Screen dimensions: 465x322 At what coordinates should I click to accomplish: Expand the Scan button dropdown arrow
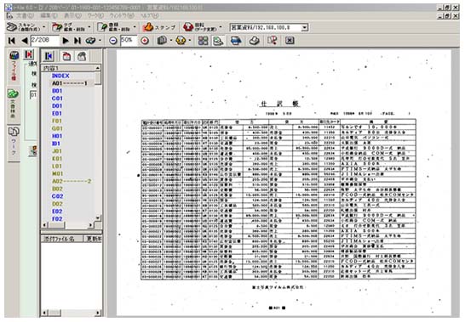(44, 27)
